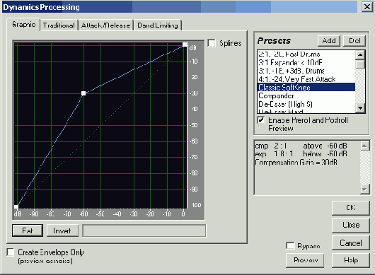
Task: Click the curve start point at -100 dB
Action: click(16, 206)
